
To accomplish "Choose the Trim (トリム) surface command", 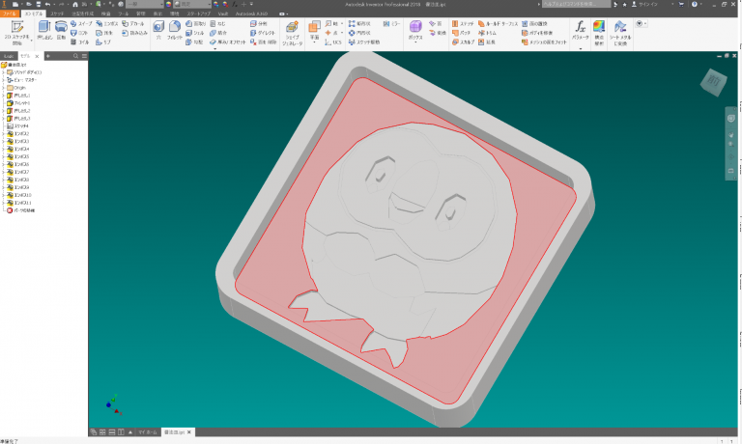I will pyautogui.click(x=487, y=33).
